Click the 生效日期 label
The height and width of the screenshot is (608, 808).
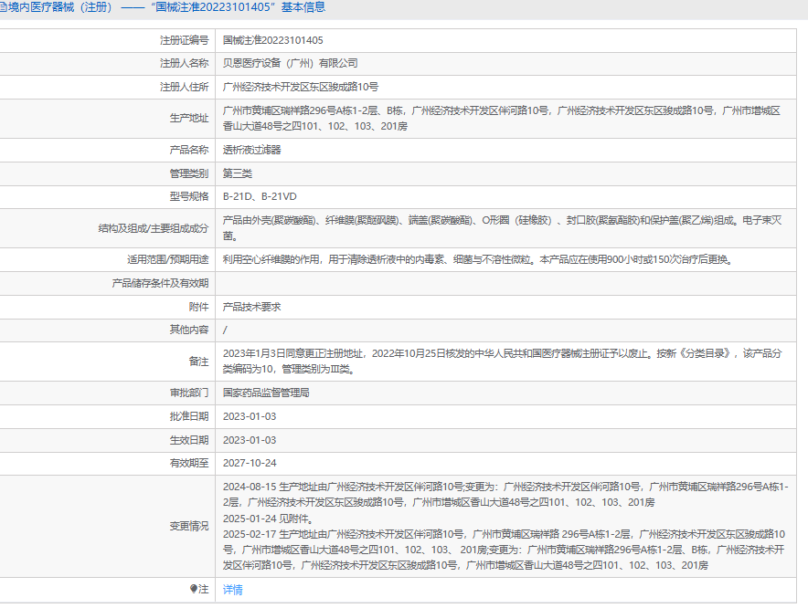click(x=189, y=440)
